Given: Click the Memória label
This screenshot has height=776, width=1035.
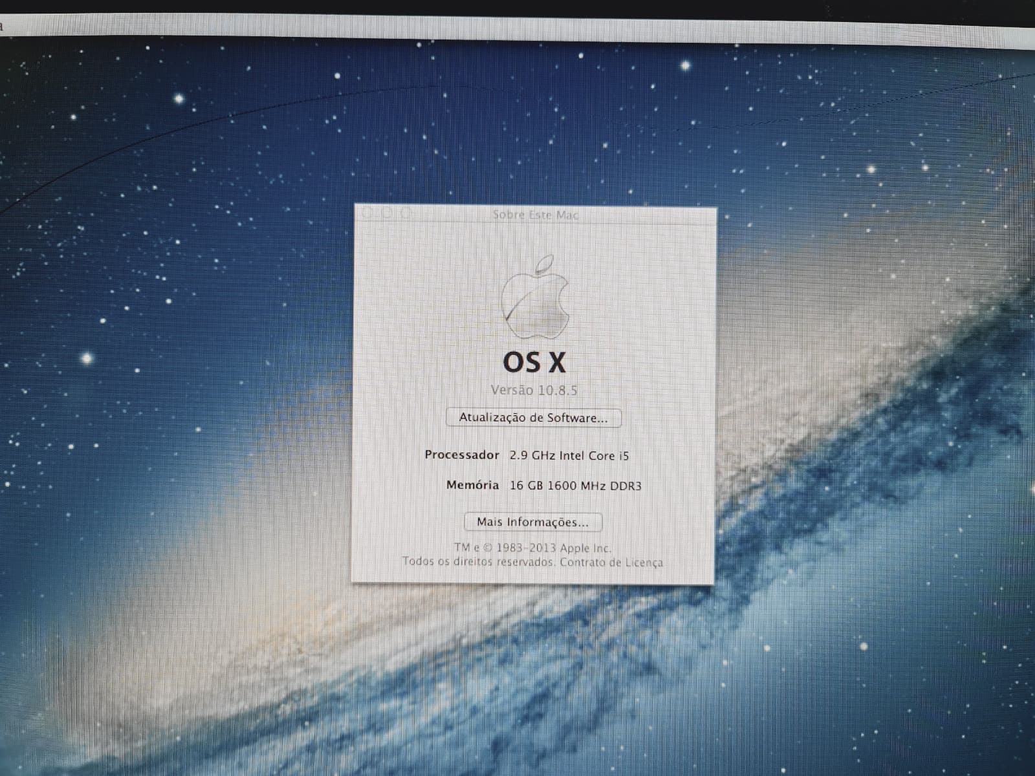Looking at the screenshot, I should pos(473,484).
